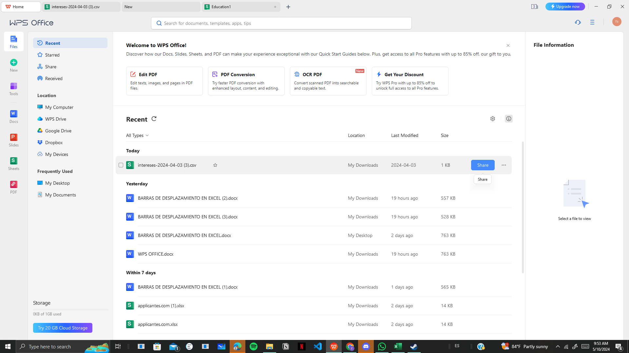629x353 pixels.
Task: Star the intereses-2024-04-03 (3).csv file
Action: tap(215, 165)
